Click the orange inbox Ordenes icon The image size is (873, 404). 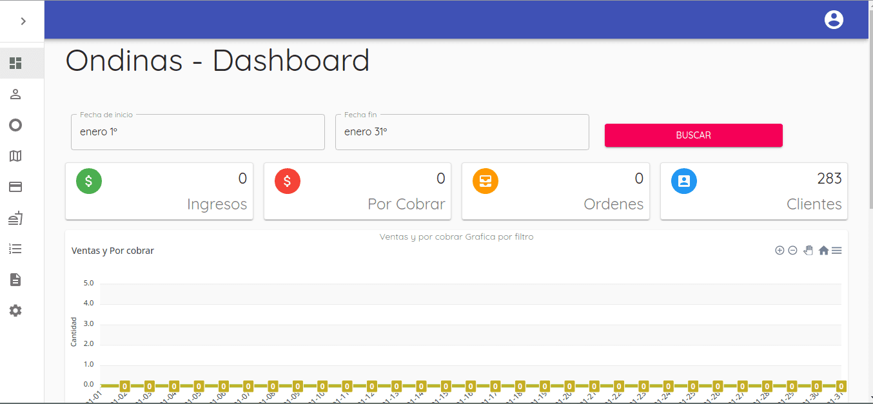coord(486,181)
